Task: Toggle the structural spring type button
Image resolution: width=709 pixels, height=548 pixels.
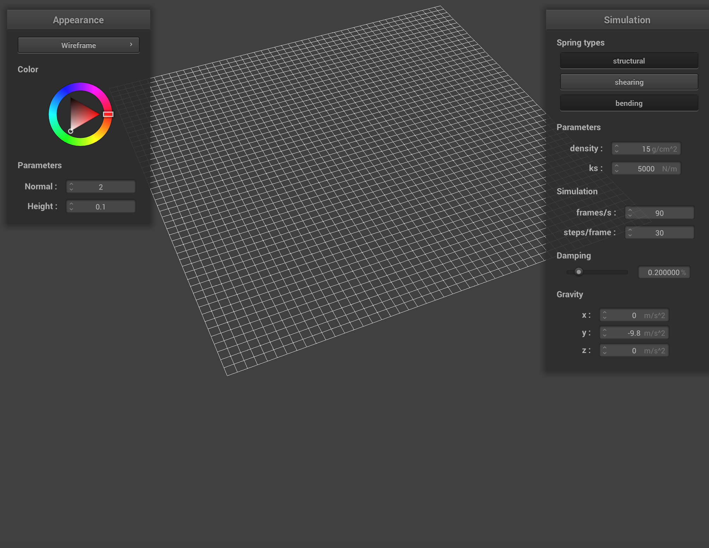Action: point(629,61)
